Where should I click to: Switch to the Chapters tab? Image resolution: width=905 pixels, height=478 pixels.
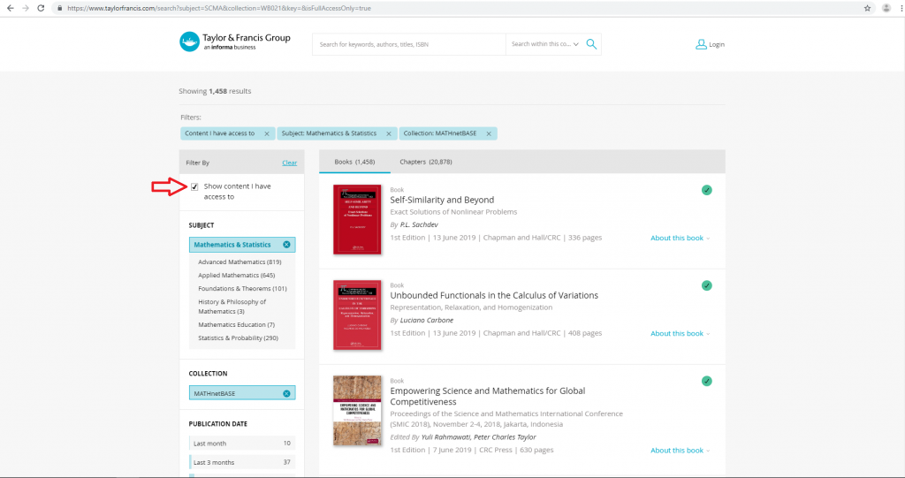click(426, 162)
